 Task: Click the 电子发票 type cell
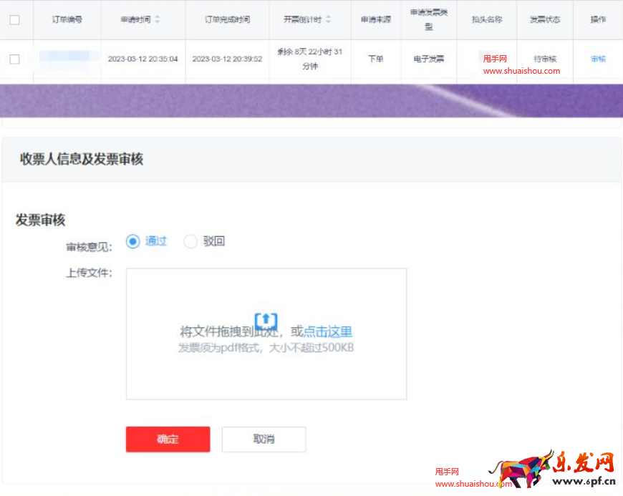tap(428, 59)
